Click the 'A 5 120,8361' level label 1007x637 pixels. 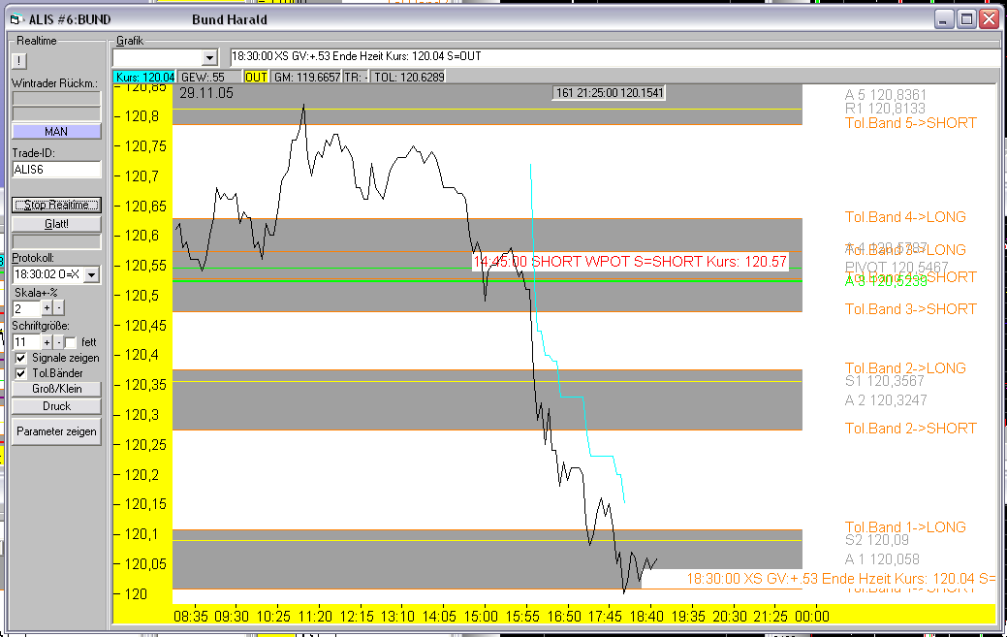(886, 95)
